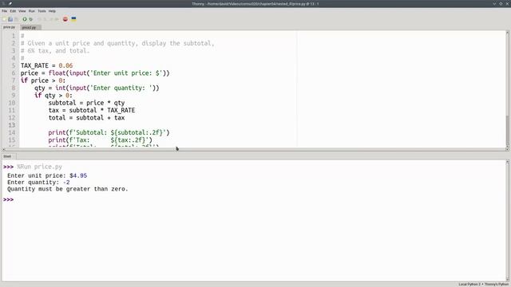Click the editor horizontal scrollbar left arrow
Viewport: 511px width, 287px height.
(x=3, y=149)
